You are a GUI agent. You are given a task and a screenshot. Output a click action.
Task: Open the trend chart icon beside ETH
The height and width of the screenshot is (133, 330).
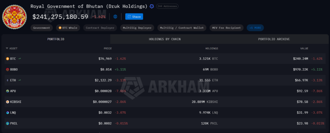pos(20,80)
